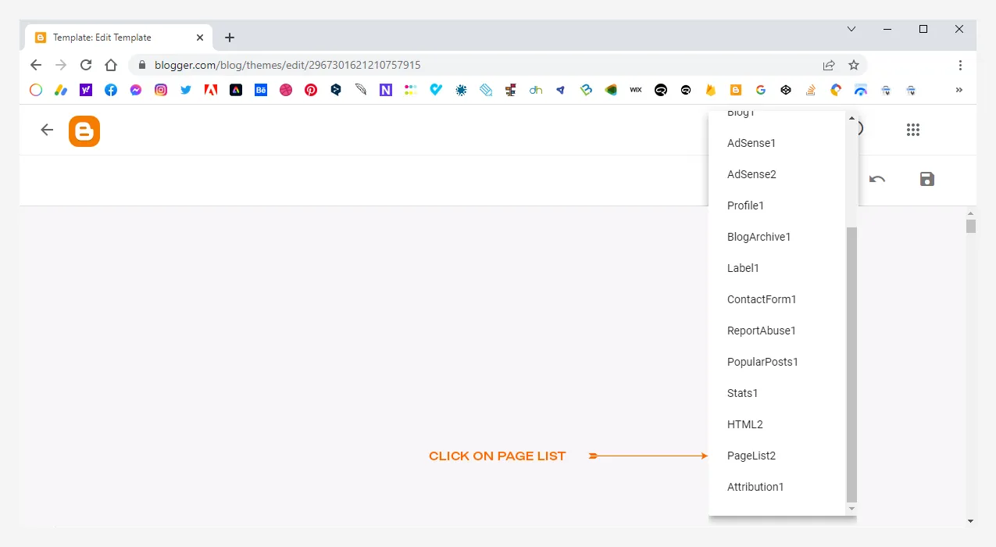Click the page scrollbar up arrow
The height and width of the screenshot is (547, 996).
971,213
